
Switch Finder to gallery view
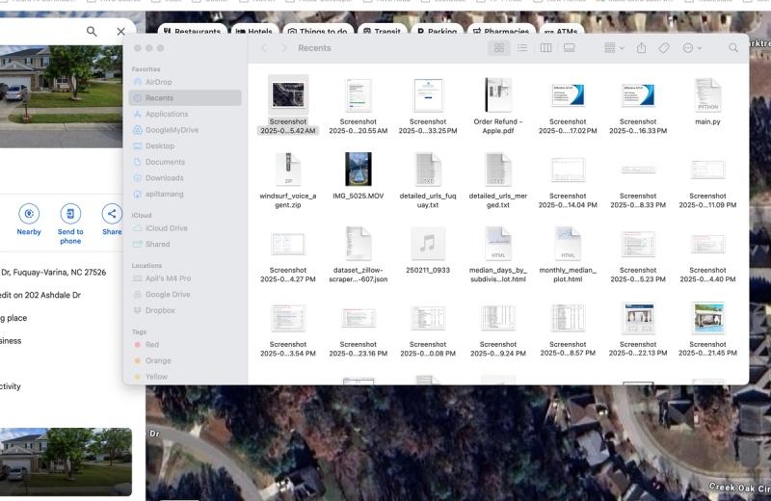click(x=570, y=47)
